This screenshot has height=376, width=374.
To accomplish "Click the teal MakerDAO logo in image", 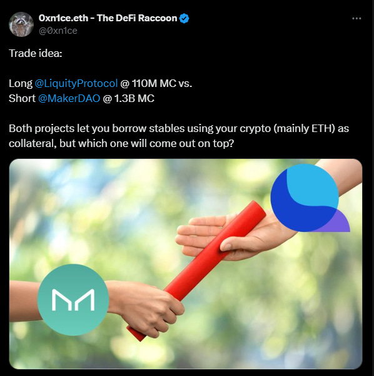I will (x=73, y=300).
